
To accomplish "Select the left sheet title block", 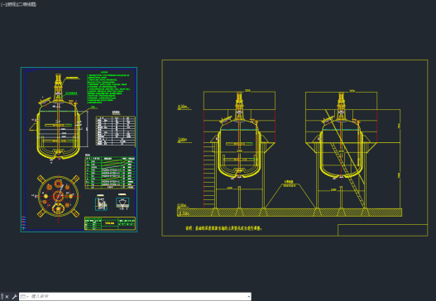I will [110, 223].
